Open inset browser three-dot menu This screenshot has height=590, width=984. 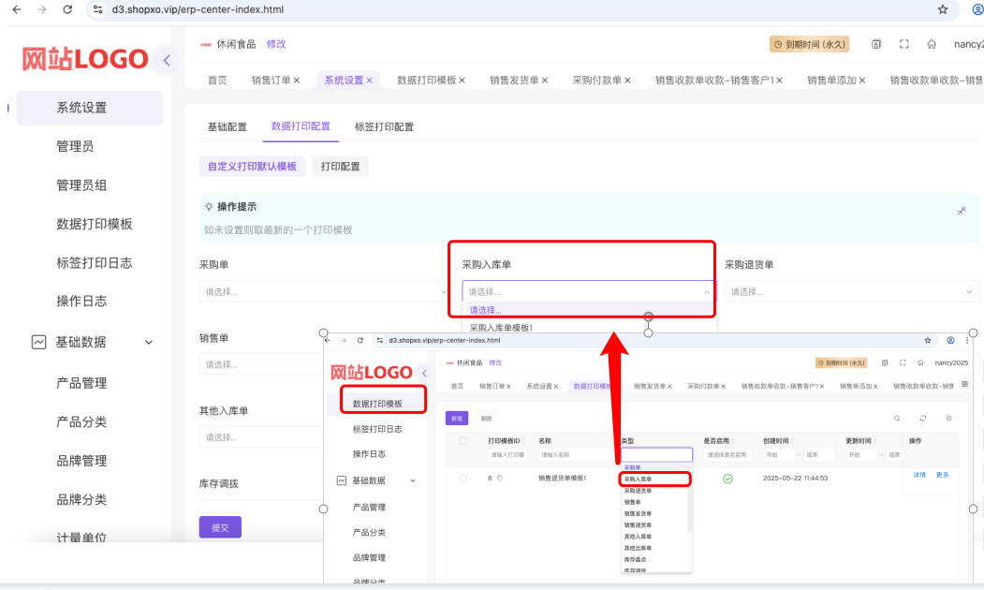[967, 340]
